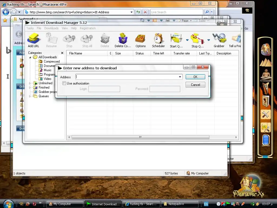Click the Live Search box in browser
The image size is (277, 208).
pyautogui.click(x=176, y=12)
